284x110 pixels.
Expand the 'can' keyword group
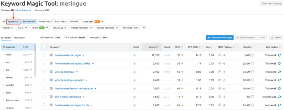(4, 62)
